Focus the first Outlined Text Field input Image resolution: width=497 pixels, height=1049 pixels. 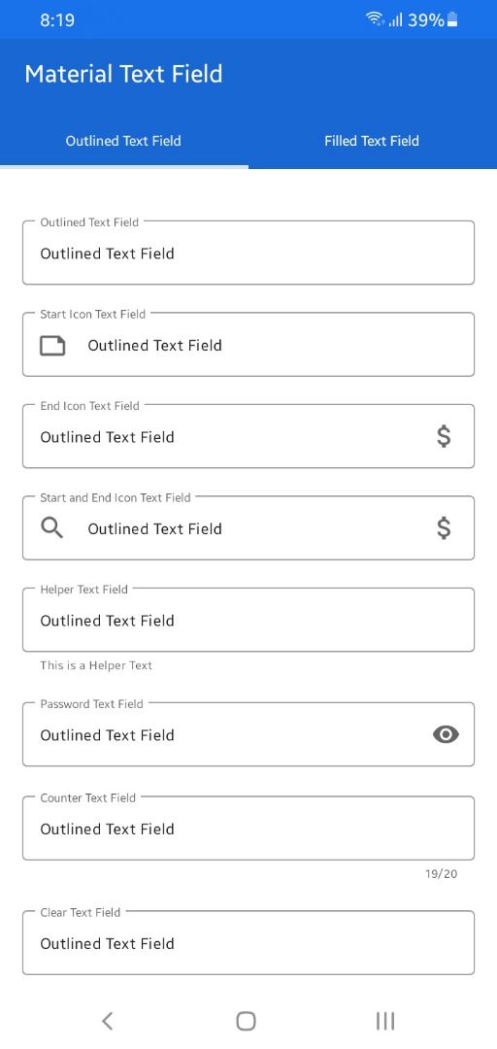tap(248, 253)
